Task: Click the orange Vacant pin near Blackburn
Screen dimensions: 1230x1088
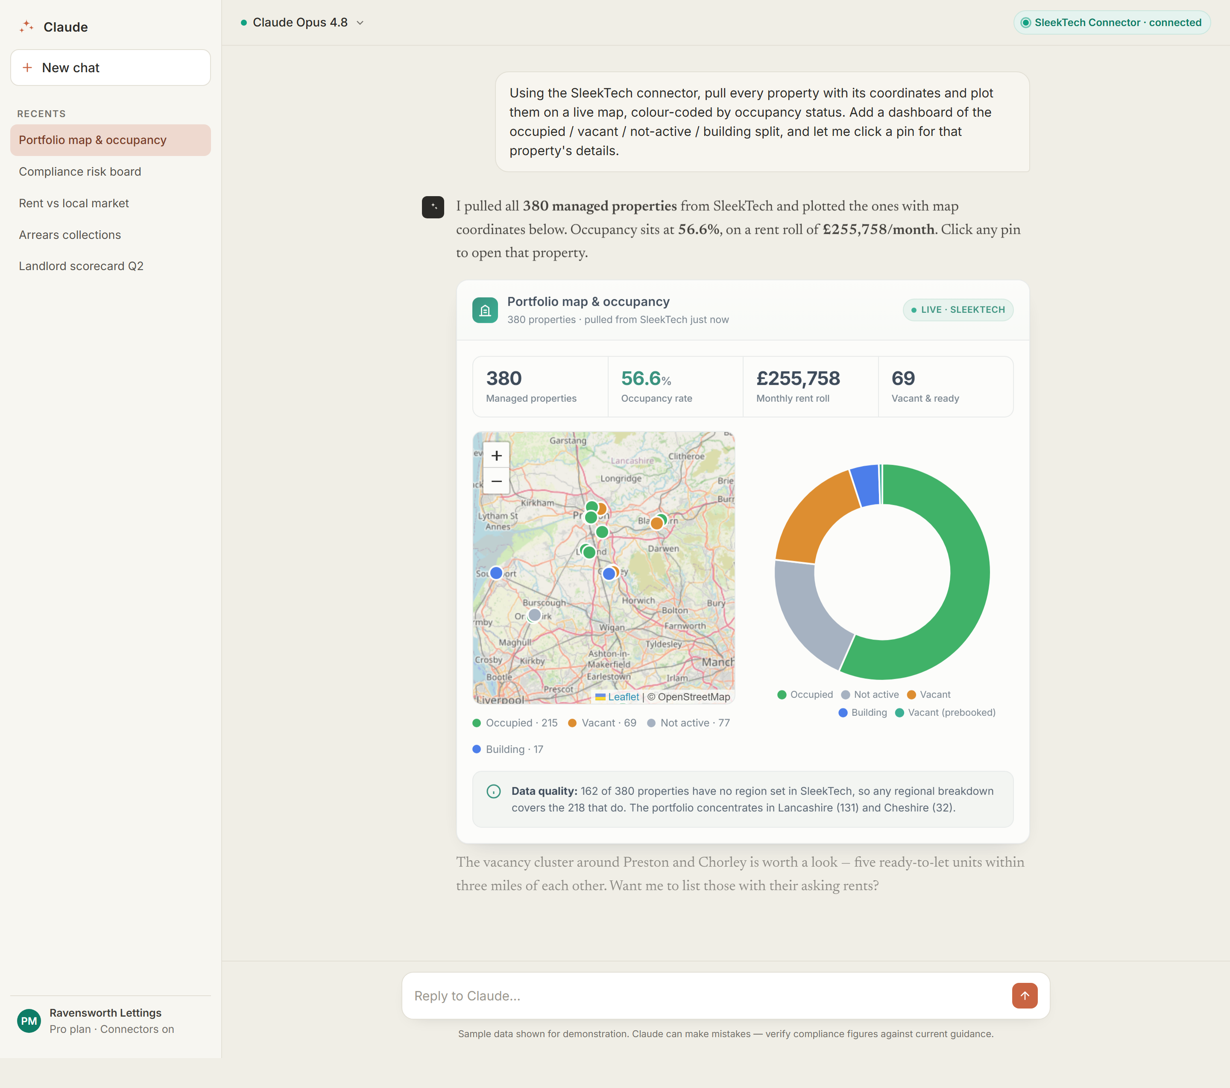Action: tap(656, 523)
